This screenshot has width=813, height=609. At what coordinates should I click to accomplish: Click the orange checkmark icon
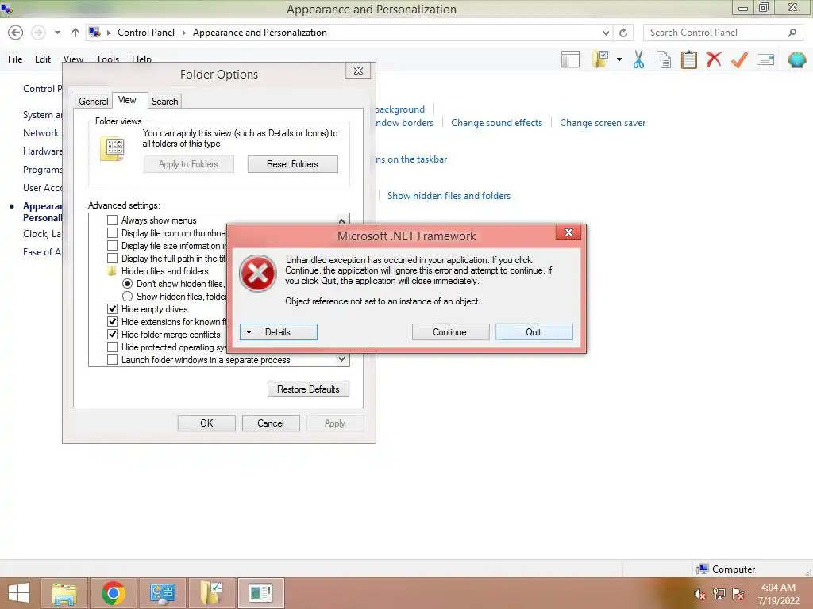tap(739, 59)
